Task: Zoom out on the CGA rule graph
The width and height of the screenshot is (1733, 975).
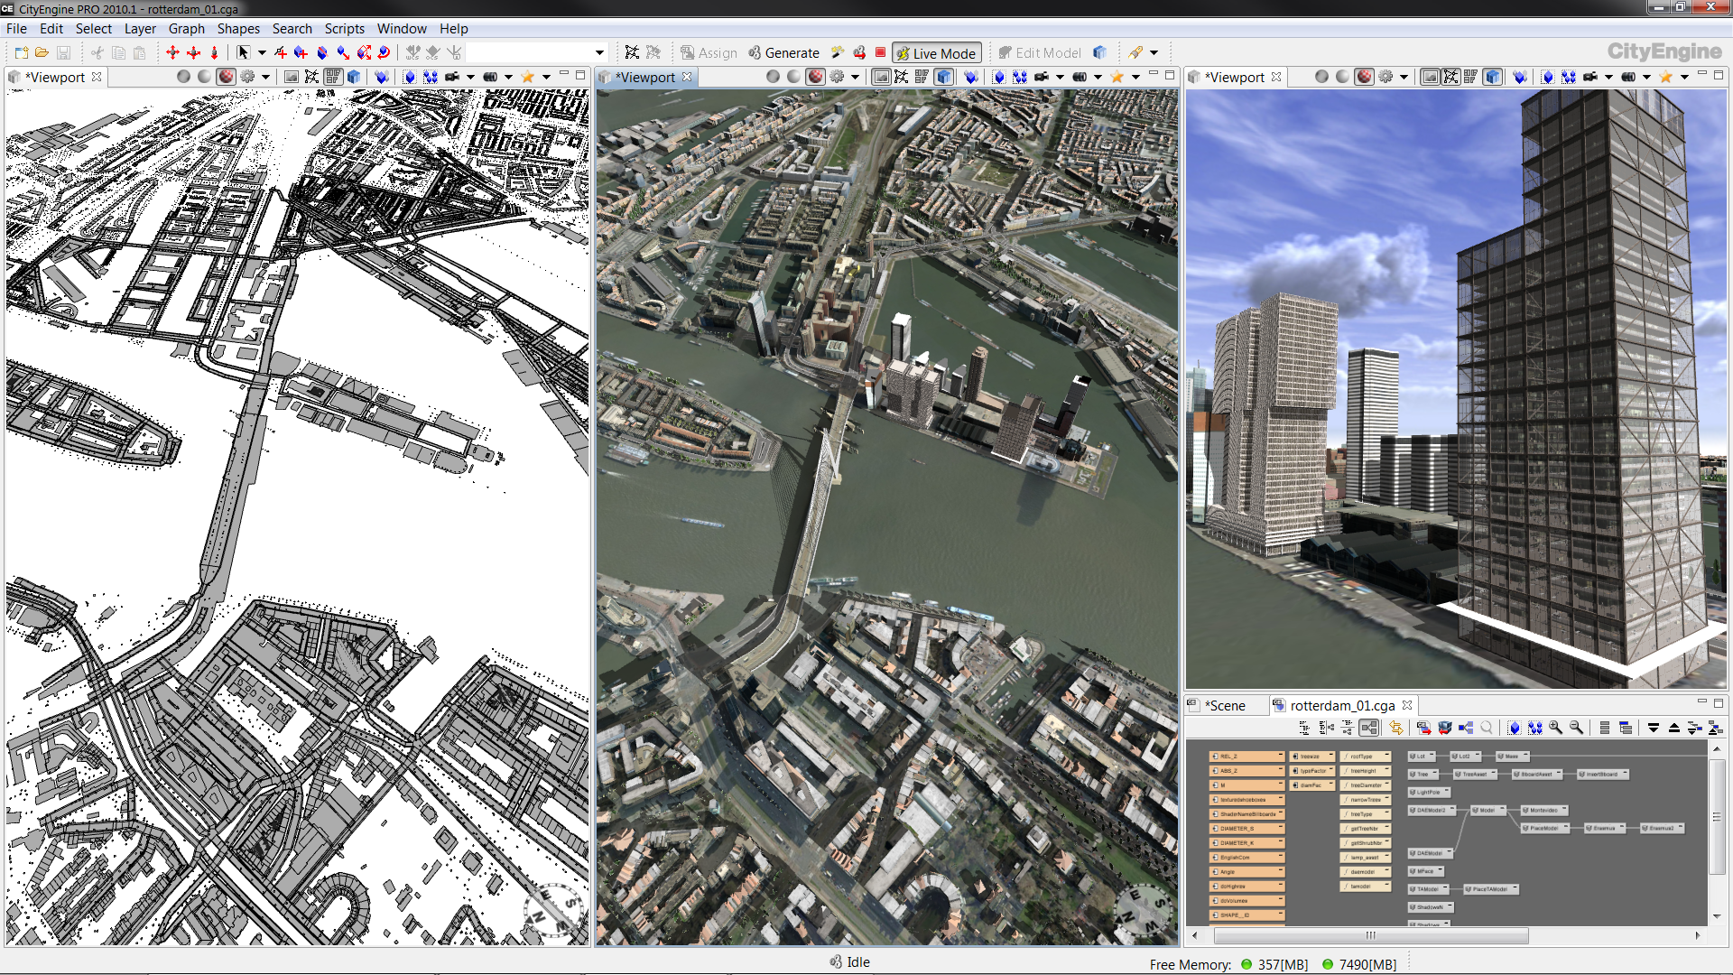Action: tap(1576, 728)
